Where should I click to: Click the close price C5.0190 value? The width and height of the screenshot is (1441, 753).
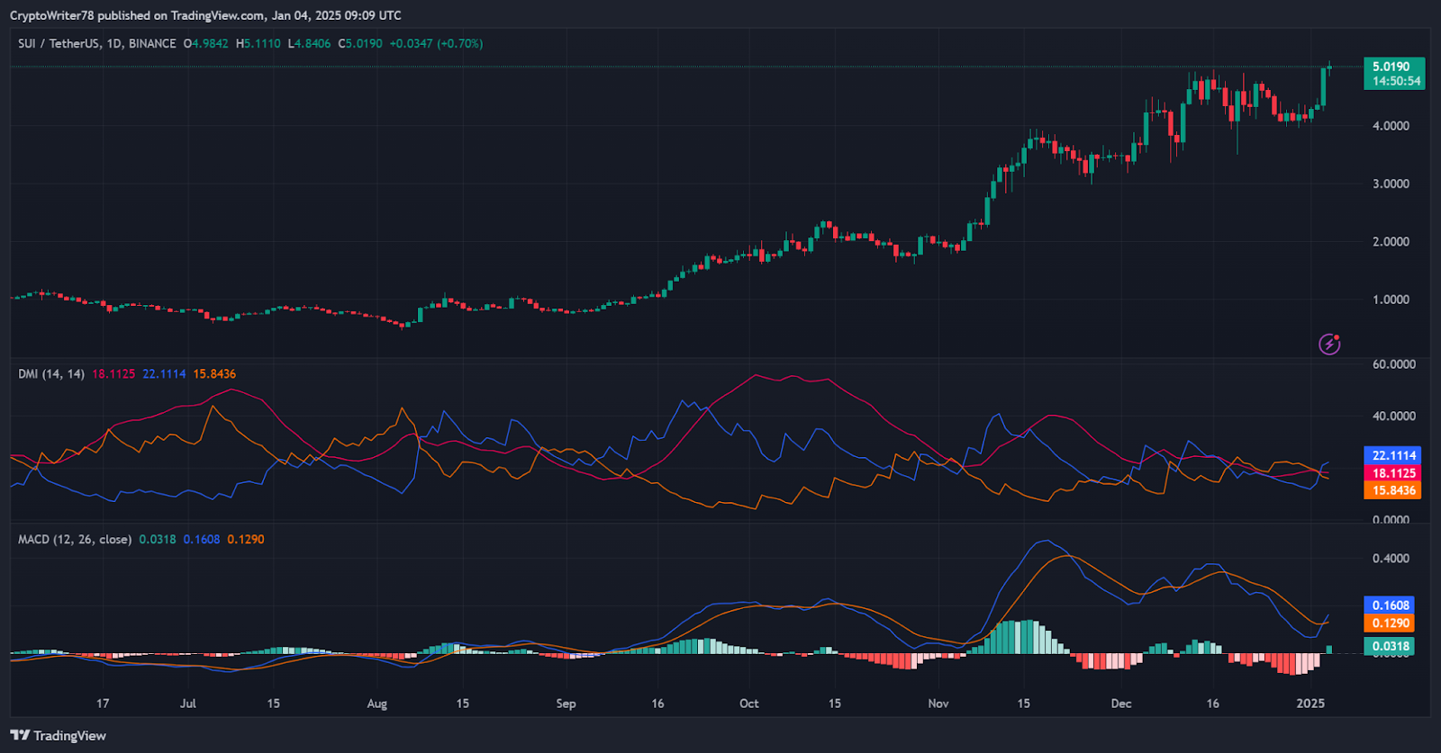[x=360, y=43]
